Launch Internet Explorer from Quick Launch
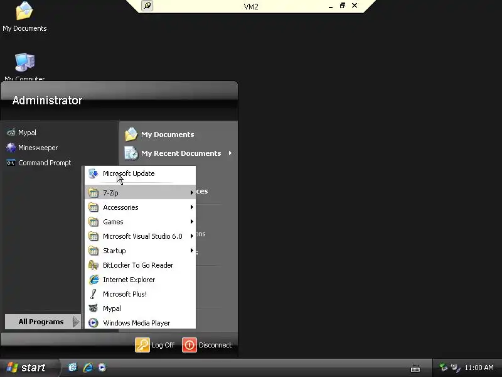The image size is (502, 377). pos(88,368)
